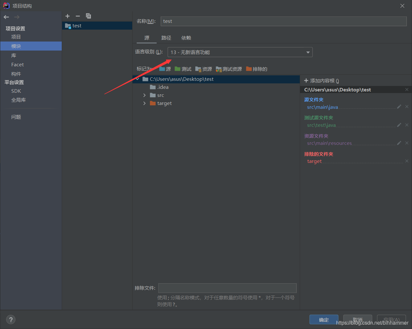Click target excluded folder link
The width and height of the screenshot is (412, 329).
point(314,161)
